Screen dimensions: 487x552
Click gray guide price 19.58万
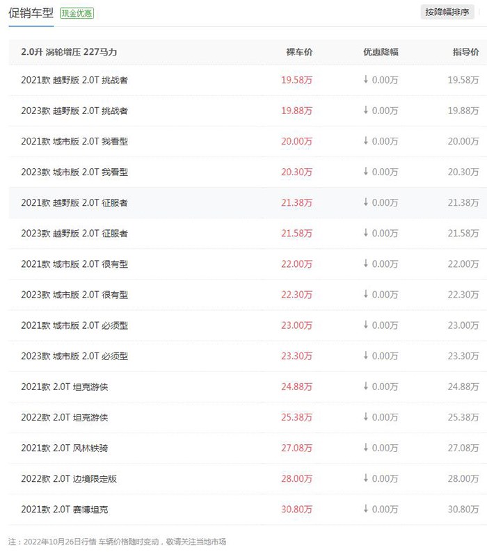pyautogui.click(x=463, y=80)
